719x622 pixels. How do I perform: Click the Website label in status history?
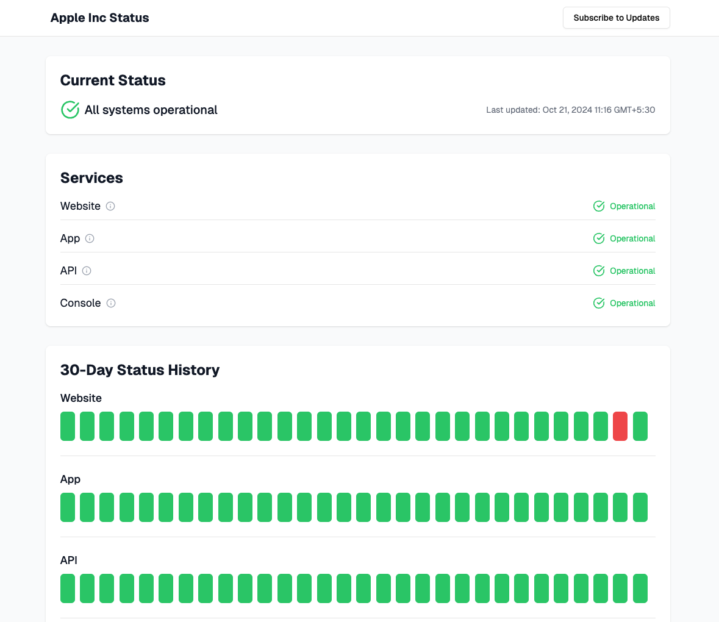(x=80, y=398)
